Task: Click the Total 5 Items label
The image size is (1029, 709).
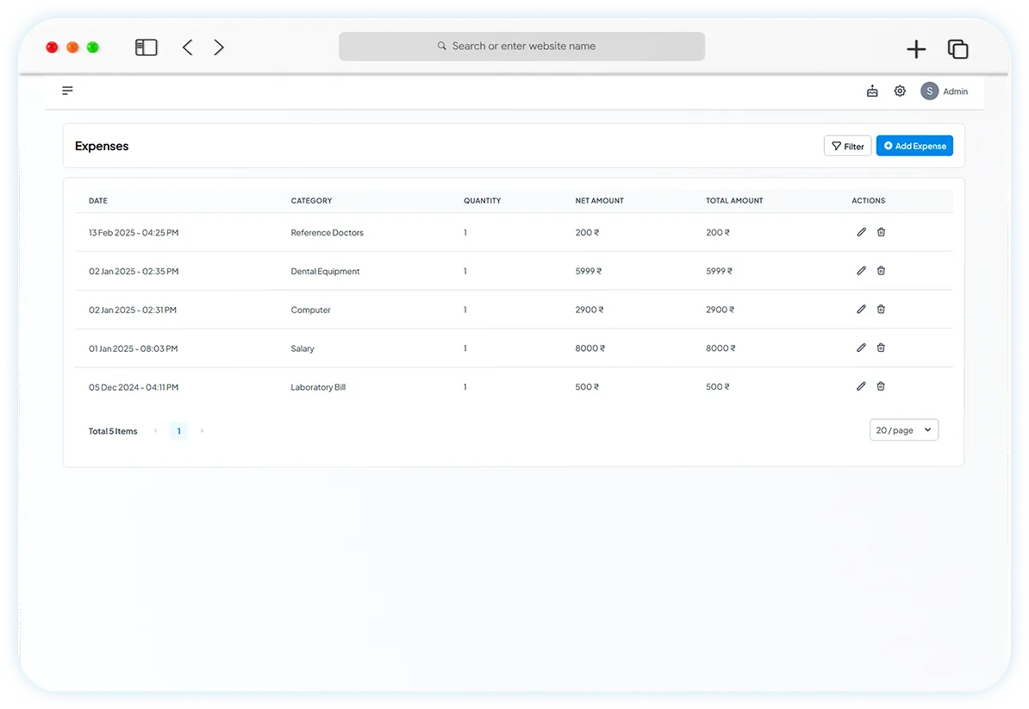Action: (113, 431)
